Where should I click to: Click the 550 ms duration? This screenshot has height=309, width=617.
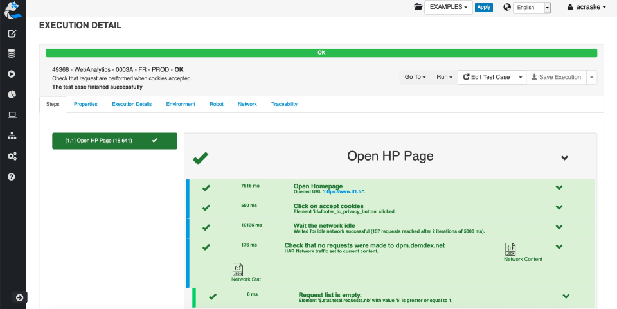249,205
